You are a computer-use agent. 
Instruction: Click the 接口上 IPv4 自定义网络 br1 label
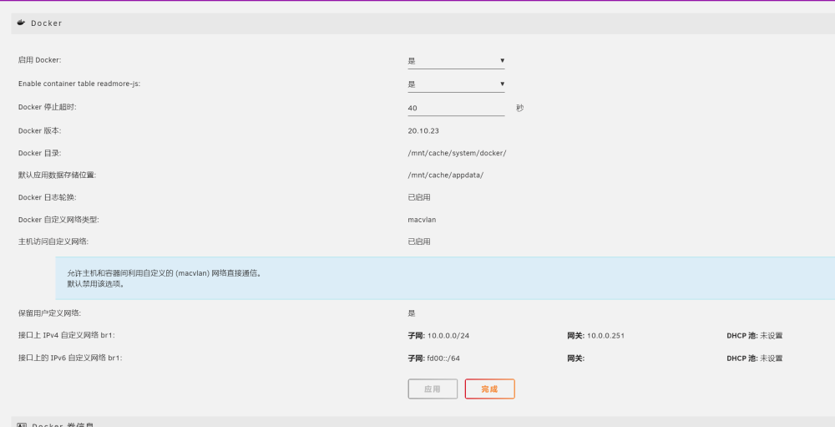[x=67, y=335]
